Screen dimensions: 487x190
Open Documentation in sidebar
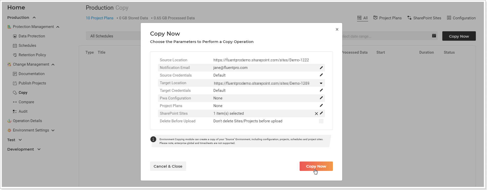31,74
